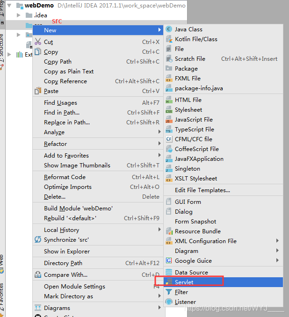289x317 pixels.
Task: Click the TypeScript File icon
Action: pyautogui.click(x=169, y=130)
